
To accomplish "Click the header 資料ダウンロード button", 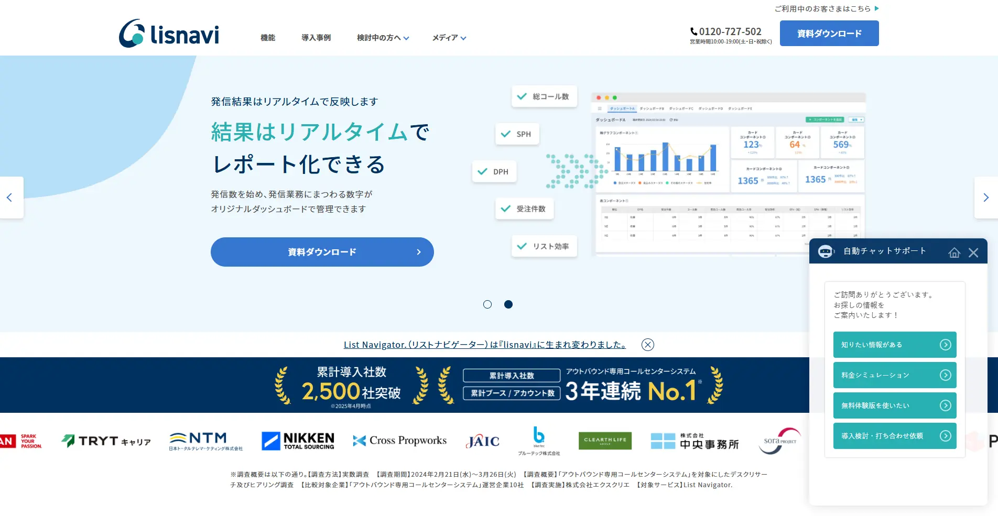I will point(829,34).
